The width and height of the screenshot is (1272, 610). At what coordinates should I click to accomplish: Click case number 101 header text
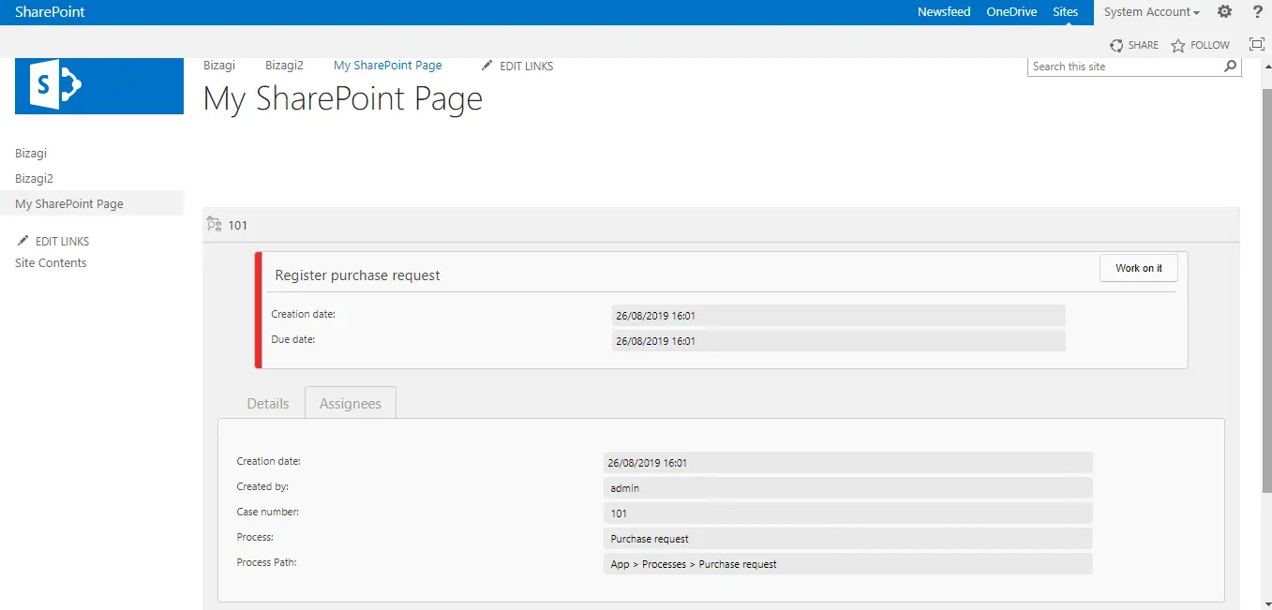pos(238,225)
